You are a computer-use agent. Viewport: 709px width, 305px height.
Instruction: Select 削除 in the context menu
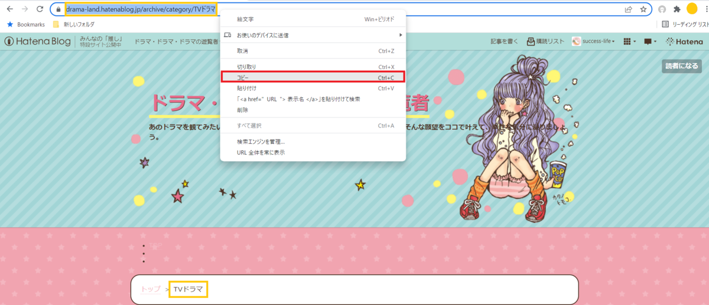(313, 110)
